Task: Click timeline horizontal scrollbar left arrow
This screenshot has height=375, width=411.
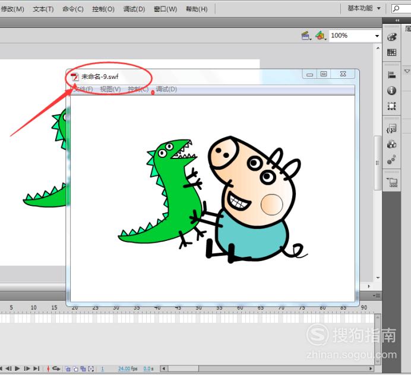Action: pos(164,368)
